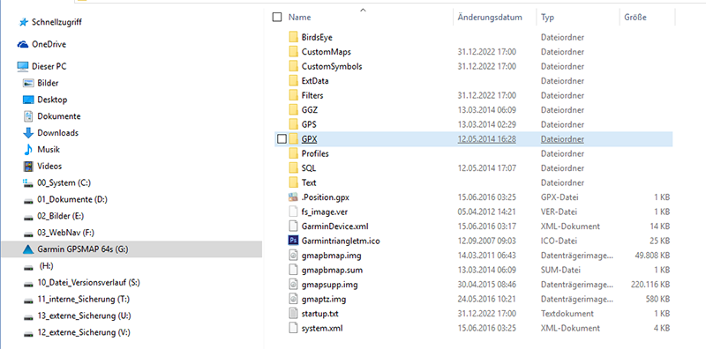Click the gmaptz.img disk image icon
The image size is (706, 349).
click(x=293, y=299)
